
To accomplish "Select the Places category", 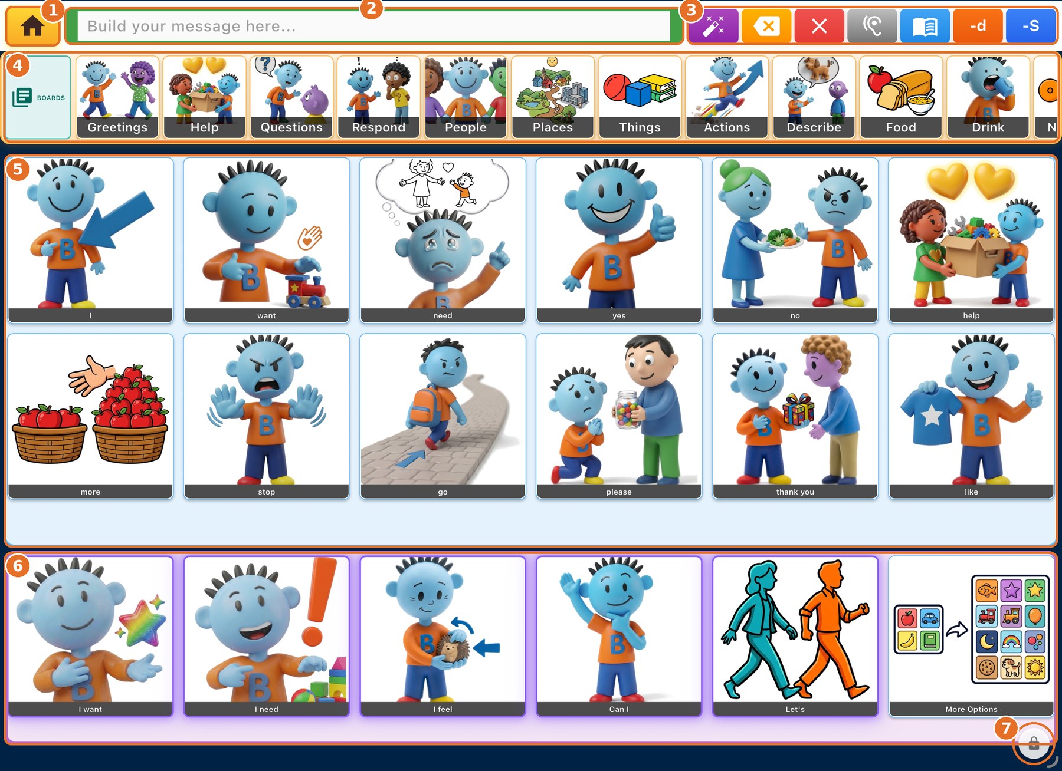I will coord(552,97).
